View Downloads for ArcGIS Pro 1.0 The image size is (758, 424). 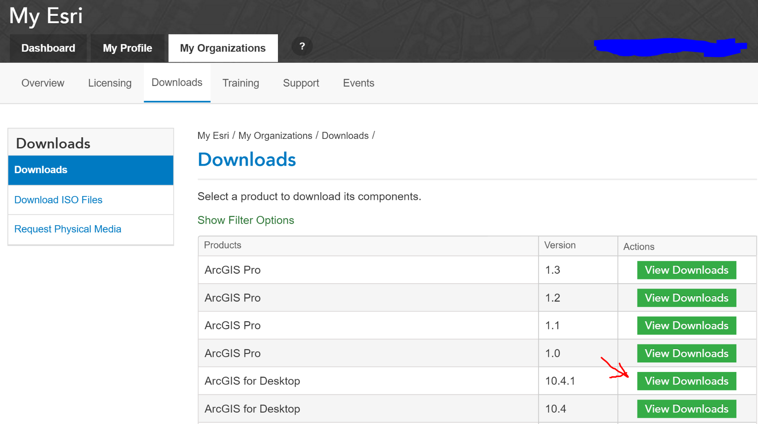click(x=687, y=353)
